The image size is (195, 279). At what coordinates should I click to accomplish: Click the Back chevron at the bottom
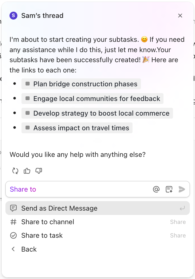click(13, 249)
